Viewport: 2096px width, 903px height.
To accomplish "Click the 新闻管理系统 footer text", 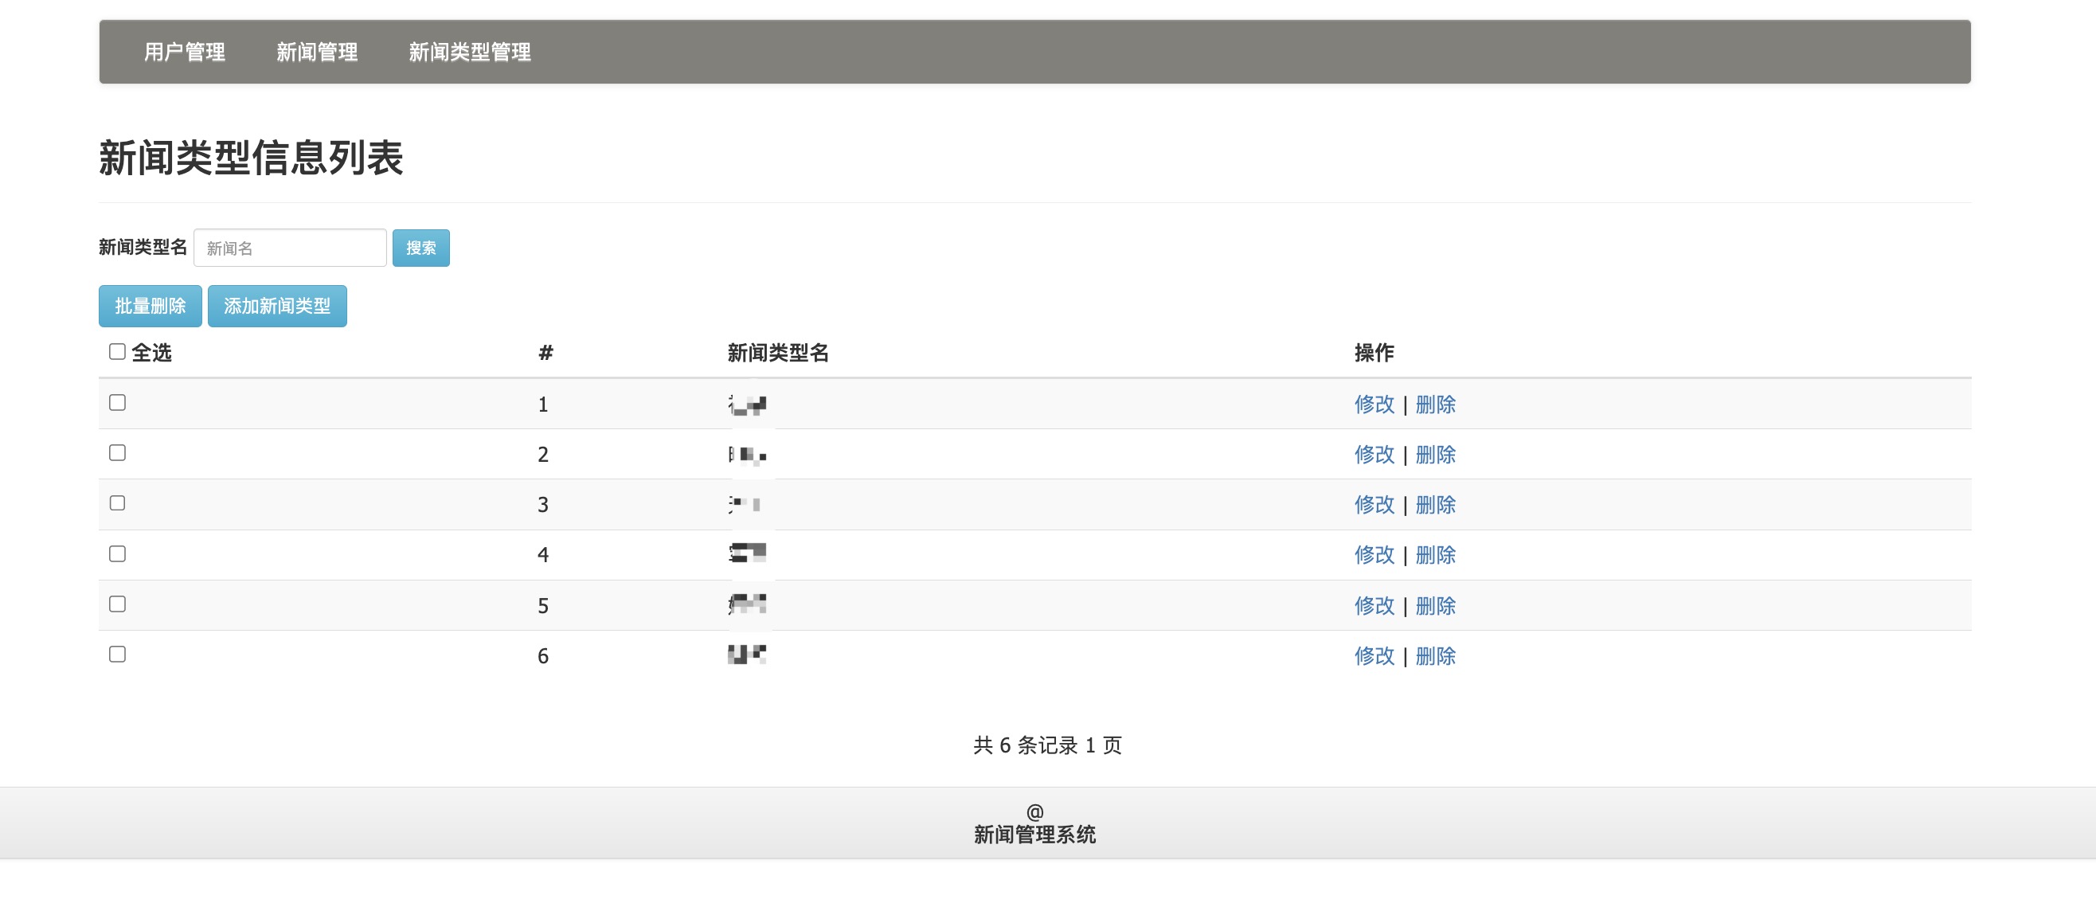I will pyautogui.click(x=1035, y=835).
